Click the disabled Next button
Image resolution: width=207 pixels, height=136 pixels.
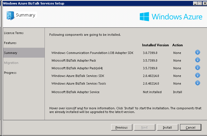(x=145, y=127)
